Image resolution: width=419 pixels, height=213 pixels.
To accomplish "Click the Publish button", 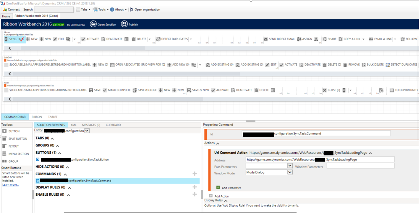I will 130,24.
